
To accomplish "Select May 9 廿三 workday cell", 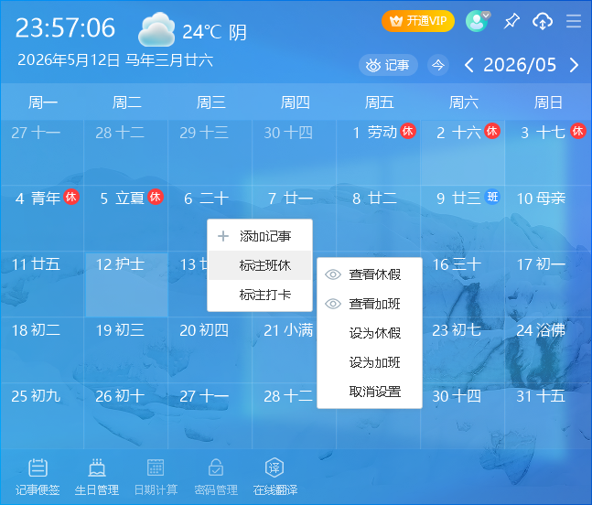I will click(463, 218).
